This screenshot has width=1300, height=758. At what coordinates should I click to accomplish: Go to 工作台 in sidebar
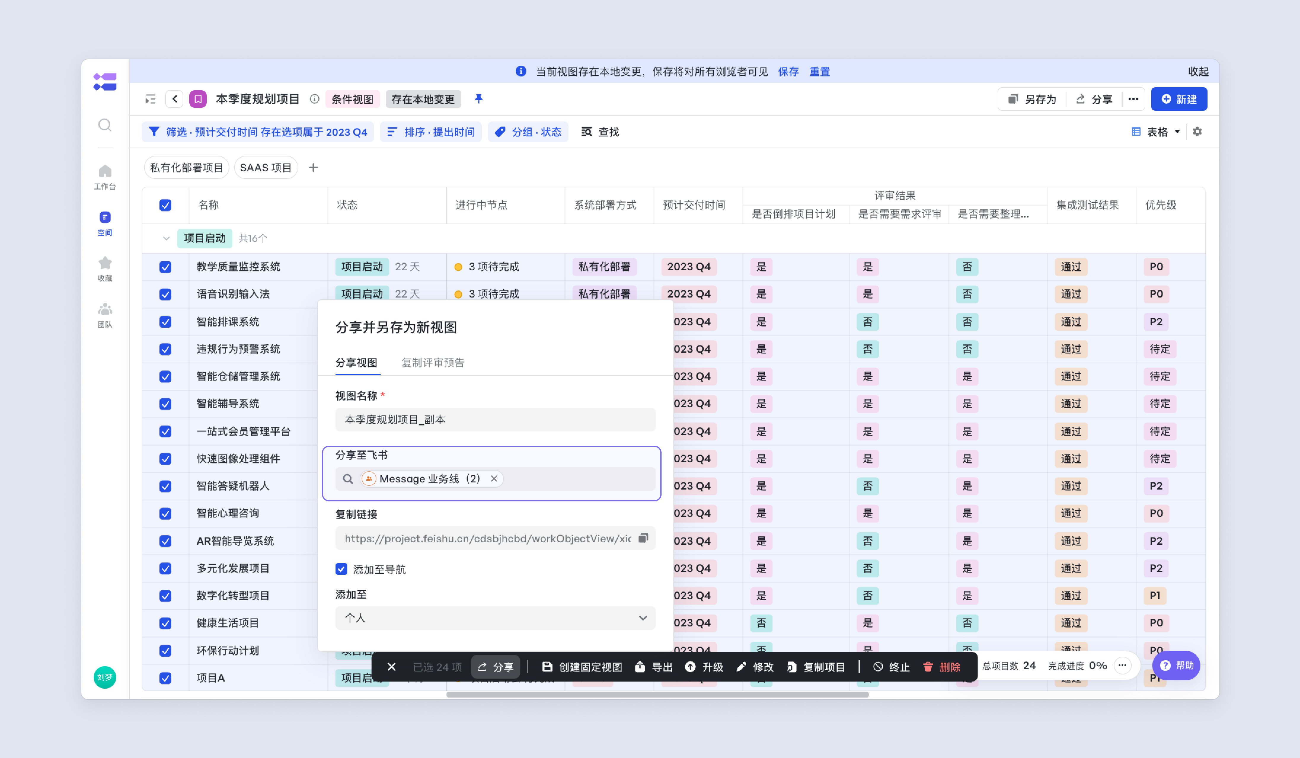(105, 177)
